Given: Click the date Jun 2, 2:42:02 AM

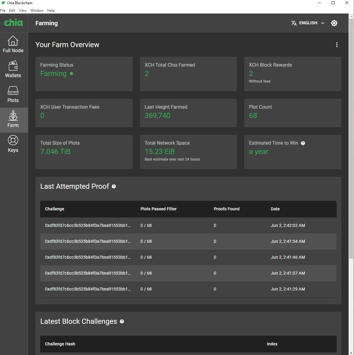Looking at the screenshot, I should click(288, 225).
